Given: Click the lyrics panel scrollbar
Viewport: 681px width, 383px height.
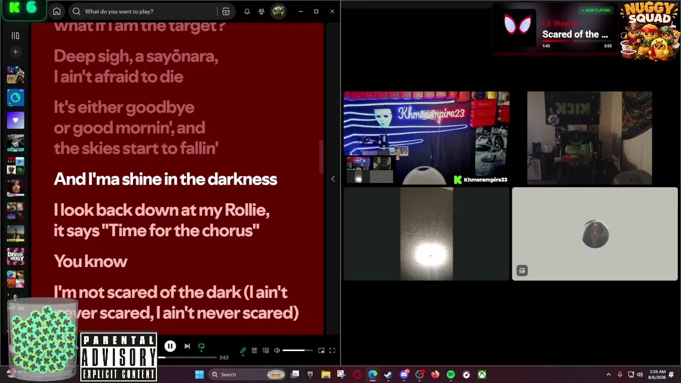Looking at the screenshot, I should point(321,157).
